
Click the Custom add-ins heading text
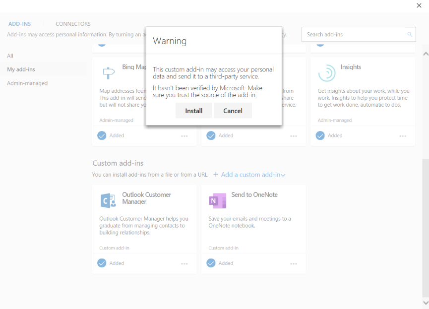coord(118,163)
